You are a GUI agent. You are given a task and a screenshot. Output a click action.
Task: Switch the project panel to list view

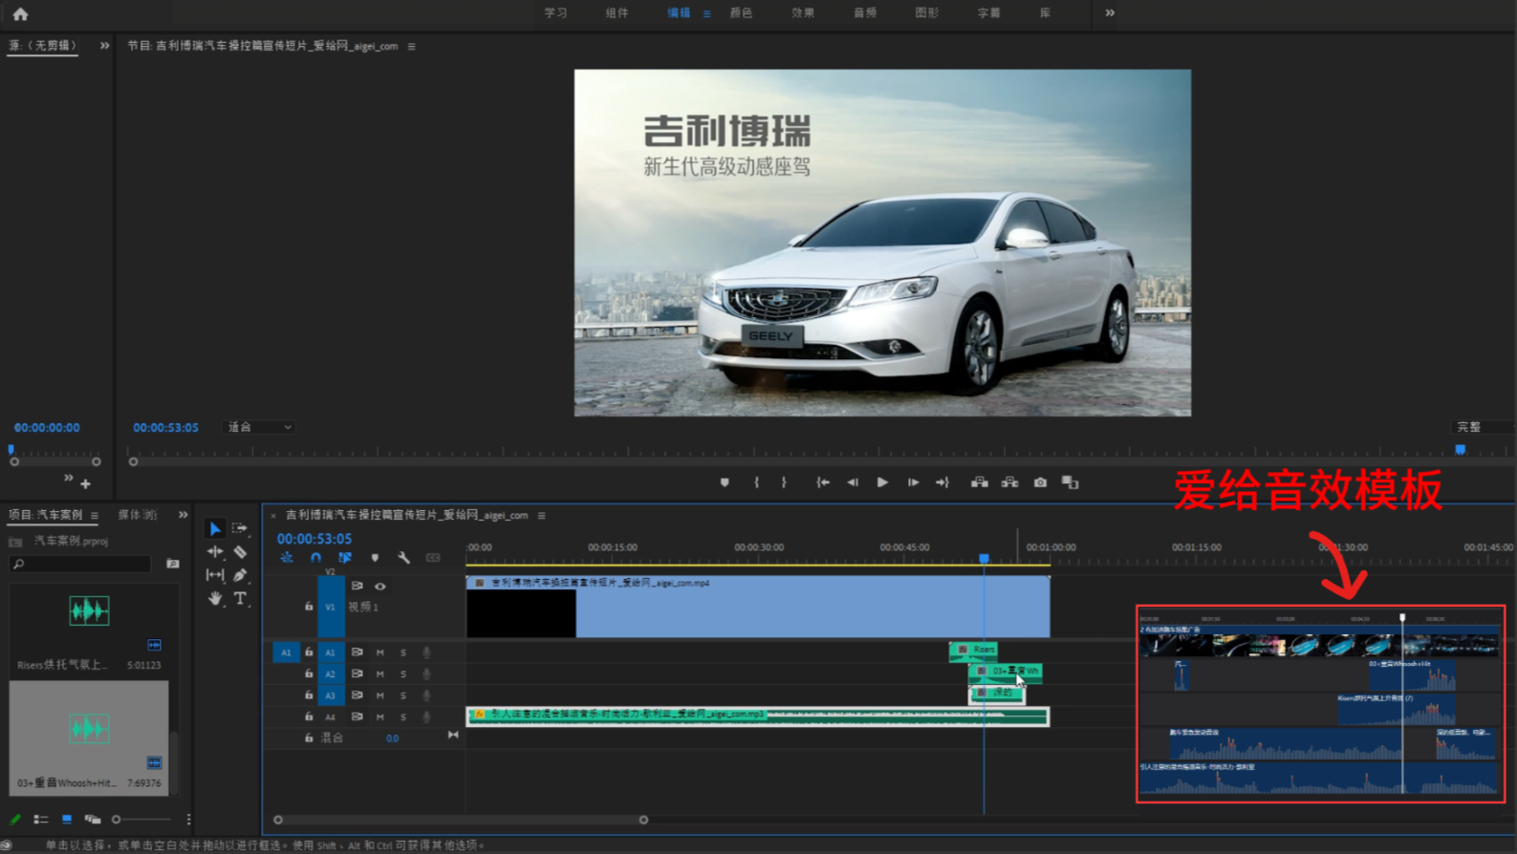point(40,819)
